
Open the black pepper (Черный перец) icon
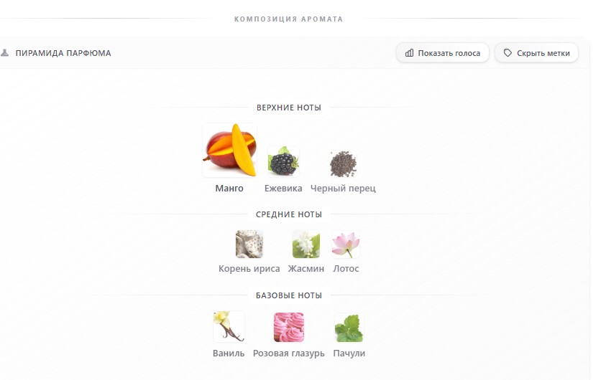(x=343, y=163)
